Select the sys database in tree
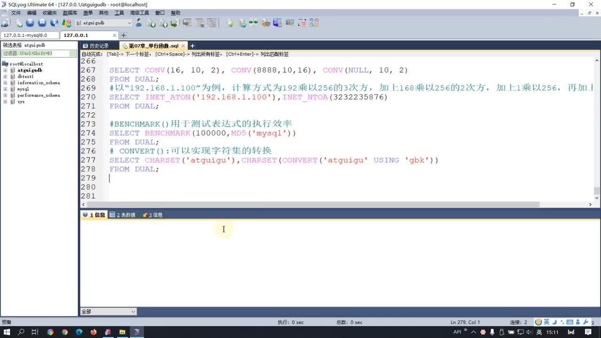601x338 pixels. [x=21, y=101]
